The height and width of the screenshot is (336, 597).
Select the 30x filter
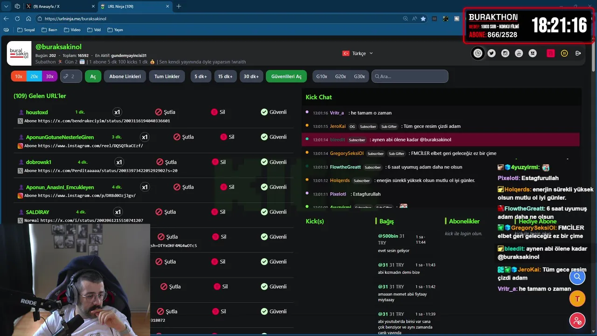point(49,76)
